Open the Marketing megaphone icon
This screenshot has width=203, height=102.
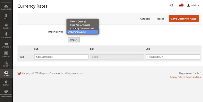6,45
